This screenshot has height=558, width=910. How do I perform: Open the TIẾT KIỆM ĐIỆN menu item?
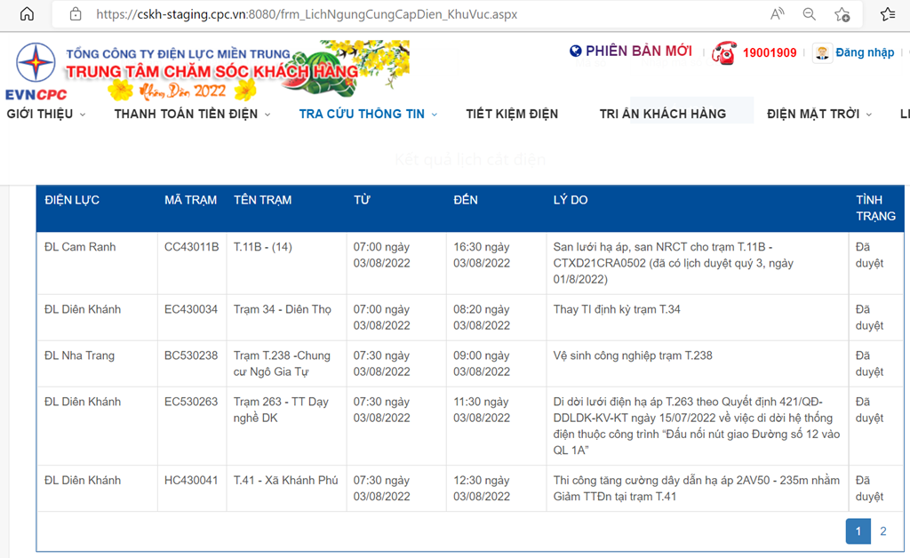point(512,114)
